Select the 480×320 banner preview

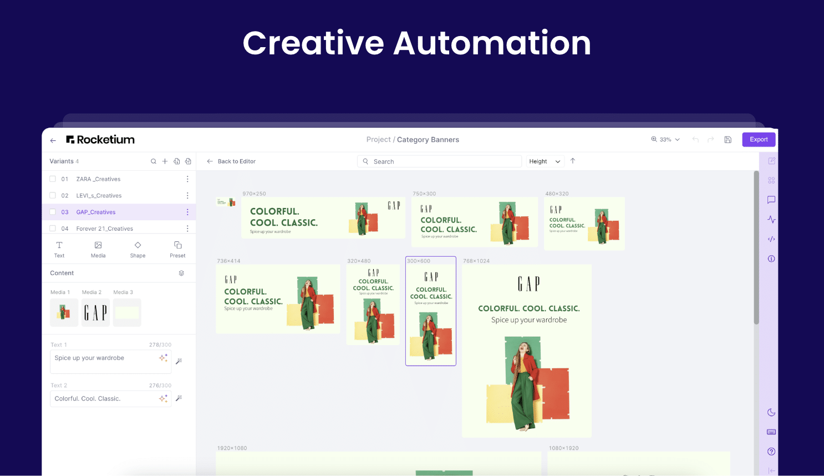584,224
